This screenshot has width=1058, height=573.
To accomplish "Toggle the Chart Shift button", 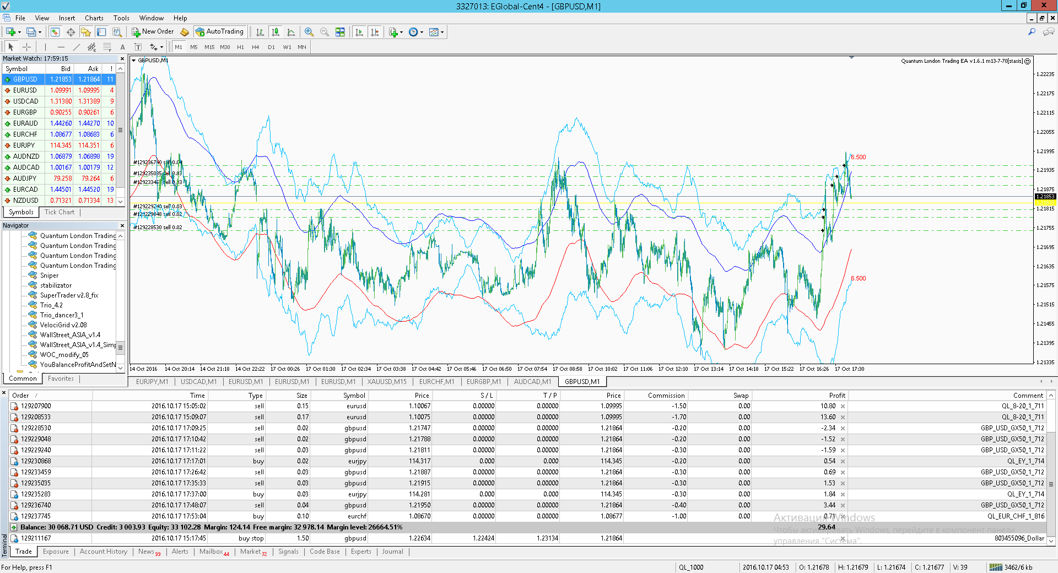I will point(375,32).
